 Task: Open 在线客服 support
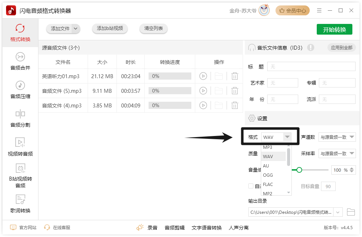tap(57, 227)
